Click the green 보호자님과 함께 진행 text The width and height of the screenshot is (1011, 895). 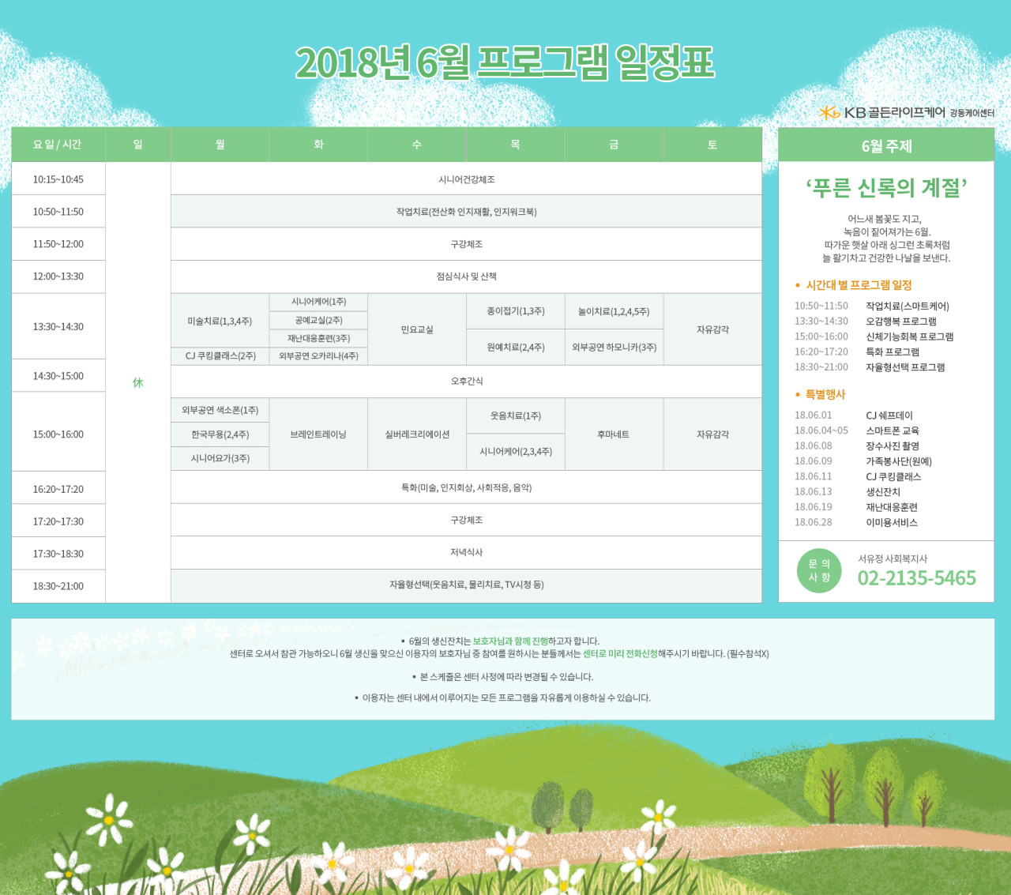(x=509, y=641)
